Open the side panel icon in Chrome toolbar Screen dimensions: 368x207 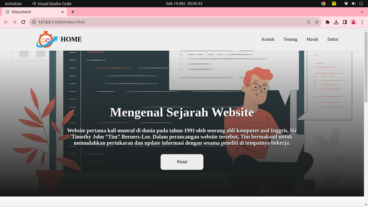tap(345, 22)
